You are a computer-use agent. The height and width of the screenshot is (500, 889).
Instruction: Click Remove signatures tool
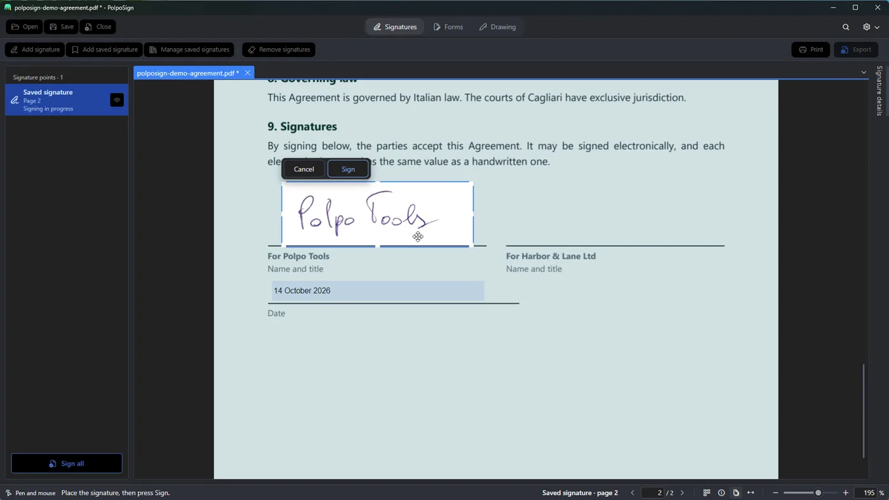pyautogui.click(x=279, y=49)
